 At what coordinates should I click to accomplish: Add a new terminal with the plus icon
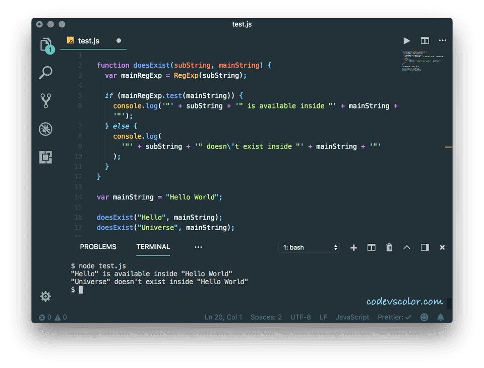pyautogui.click(x=353, y=247)
